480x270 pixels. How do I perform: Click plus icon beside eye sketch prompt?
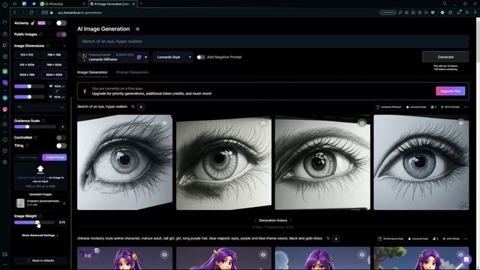141,107
